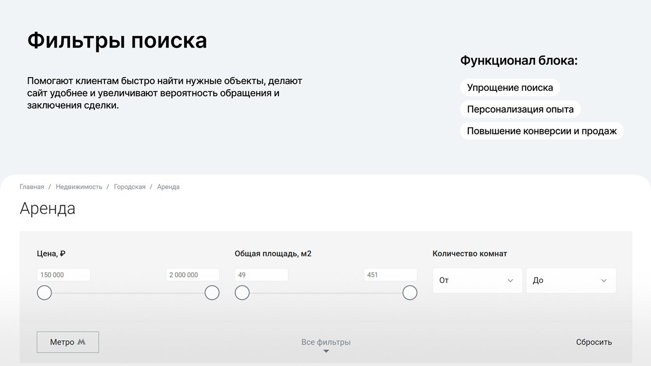This screenshot has width=651, height=366.
Task: Click the maximum price slider handle
Action: pos(212,293)
